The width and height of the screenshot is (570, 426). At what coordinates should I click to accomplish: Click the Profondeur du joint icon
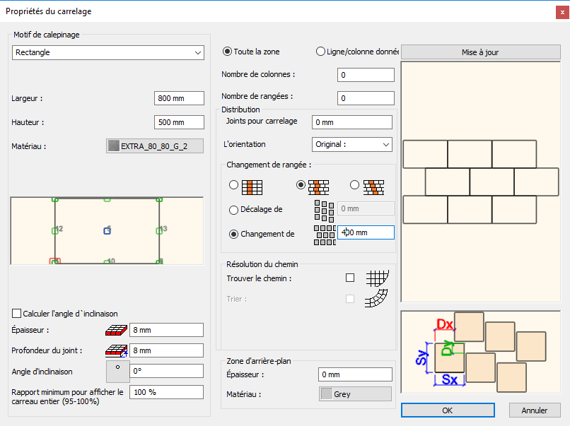coord(116,351)
